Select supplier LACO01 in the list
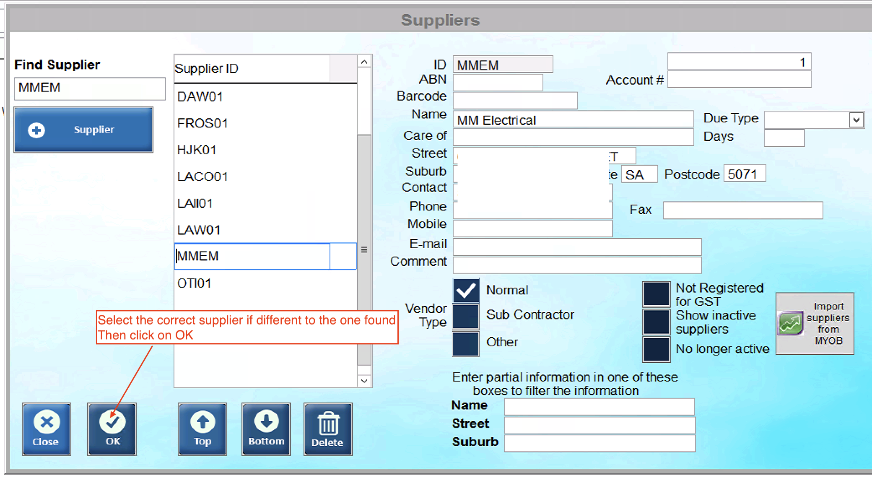 pos(202,177)
